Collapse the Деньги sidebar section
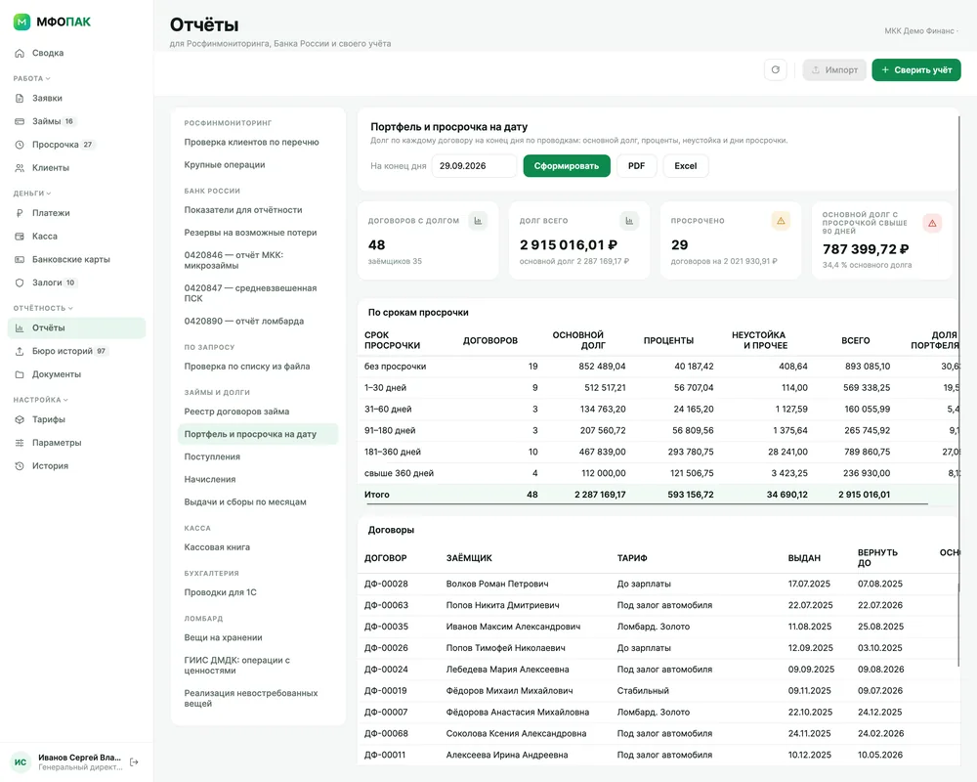Screen dimensions: 977x782 [x=32, y=194]
